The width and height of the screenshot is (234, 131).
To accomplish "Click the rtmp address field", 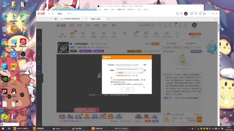I will (x=129, y=65).
